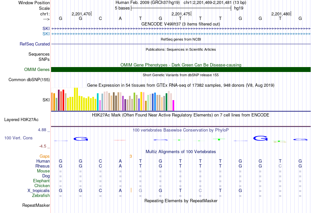Click the Zebrafish species label
The image size is (311, 213).
click(x=41, y=196)
